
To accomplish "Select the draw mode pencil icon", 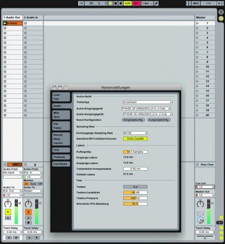I will (156, 4).
